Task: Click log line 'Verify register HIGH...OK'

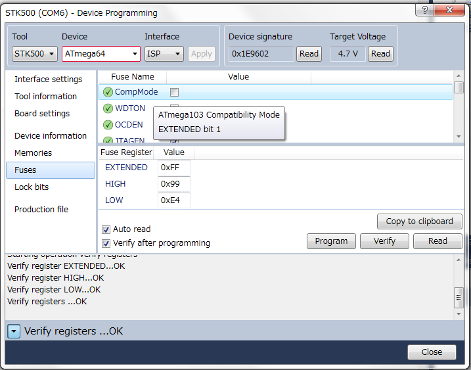Action: (56, 278)
